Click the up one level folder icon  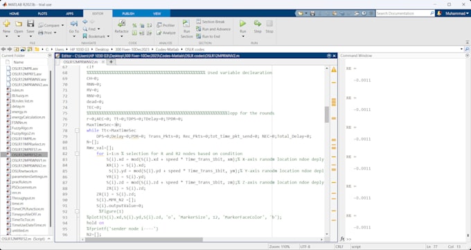[17, 49]
